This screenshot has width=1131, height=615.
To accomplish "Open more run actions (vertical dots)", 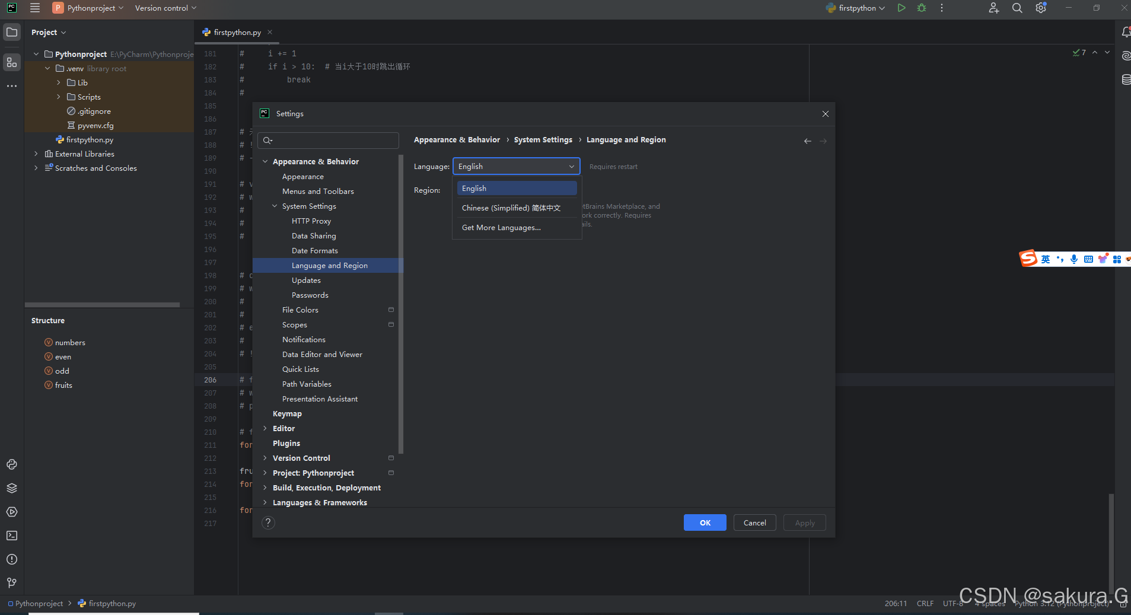I will (942, 8).
